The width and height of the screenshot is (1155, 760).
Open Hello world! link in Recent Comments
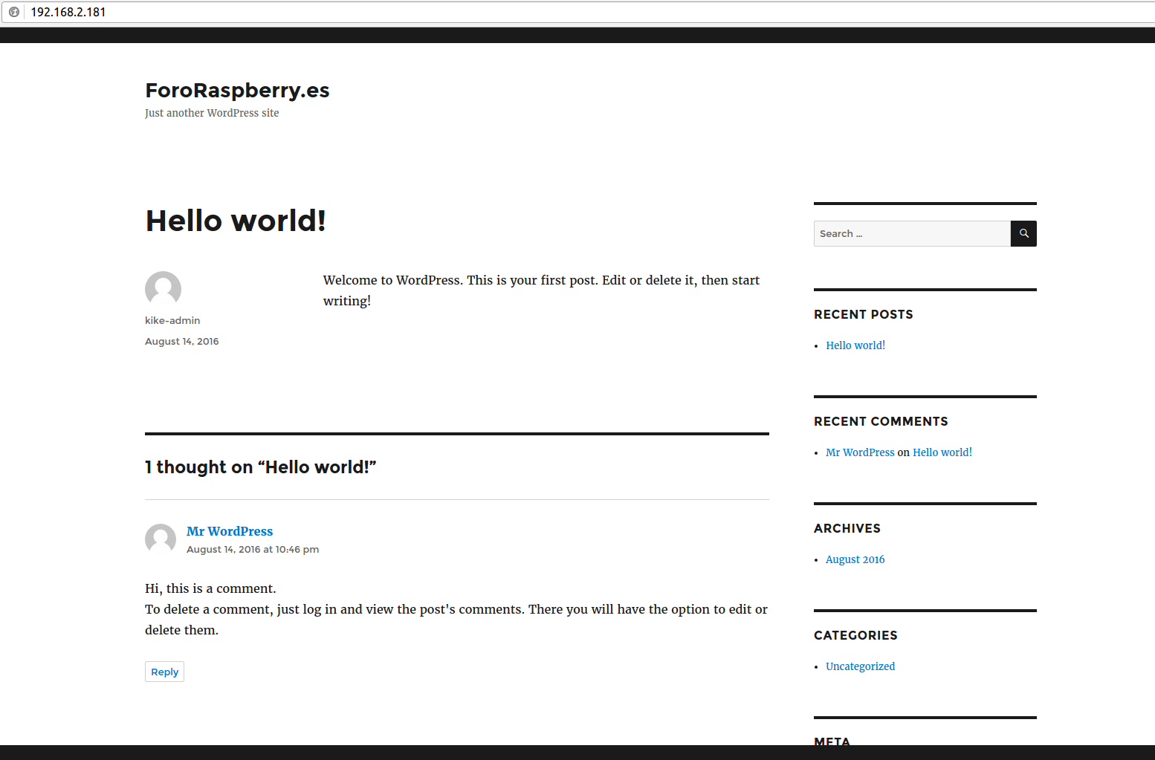(x=942, y=452)
